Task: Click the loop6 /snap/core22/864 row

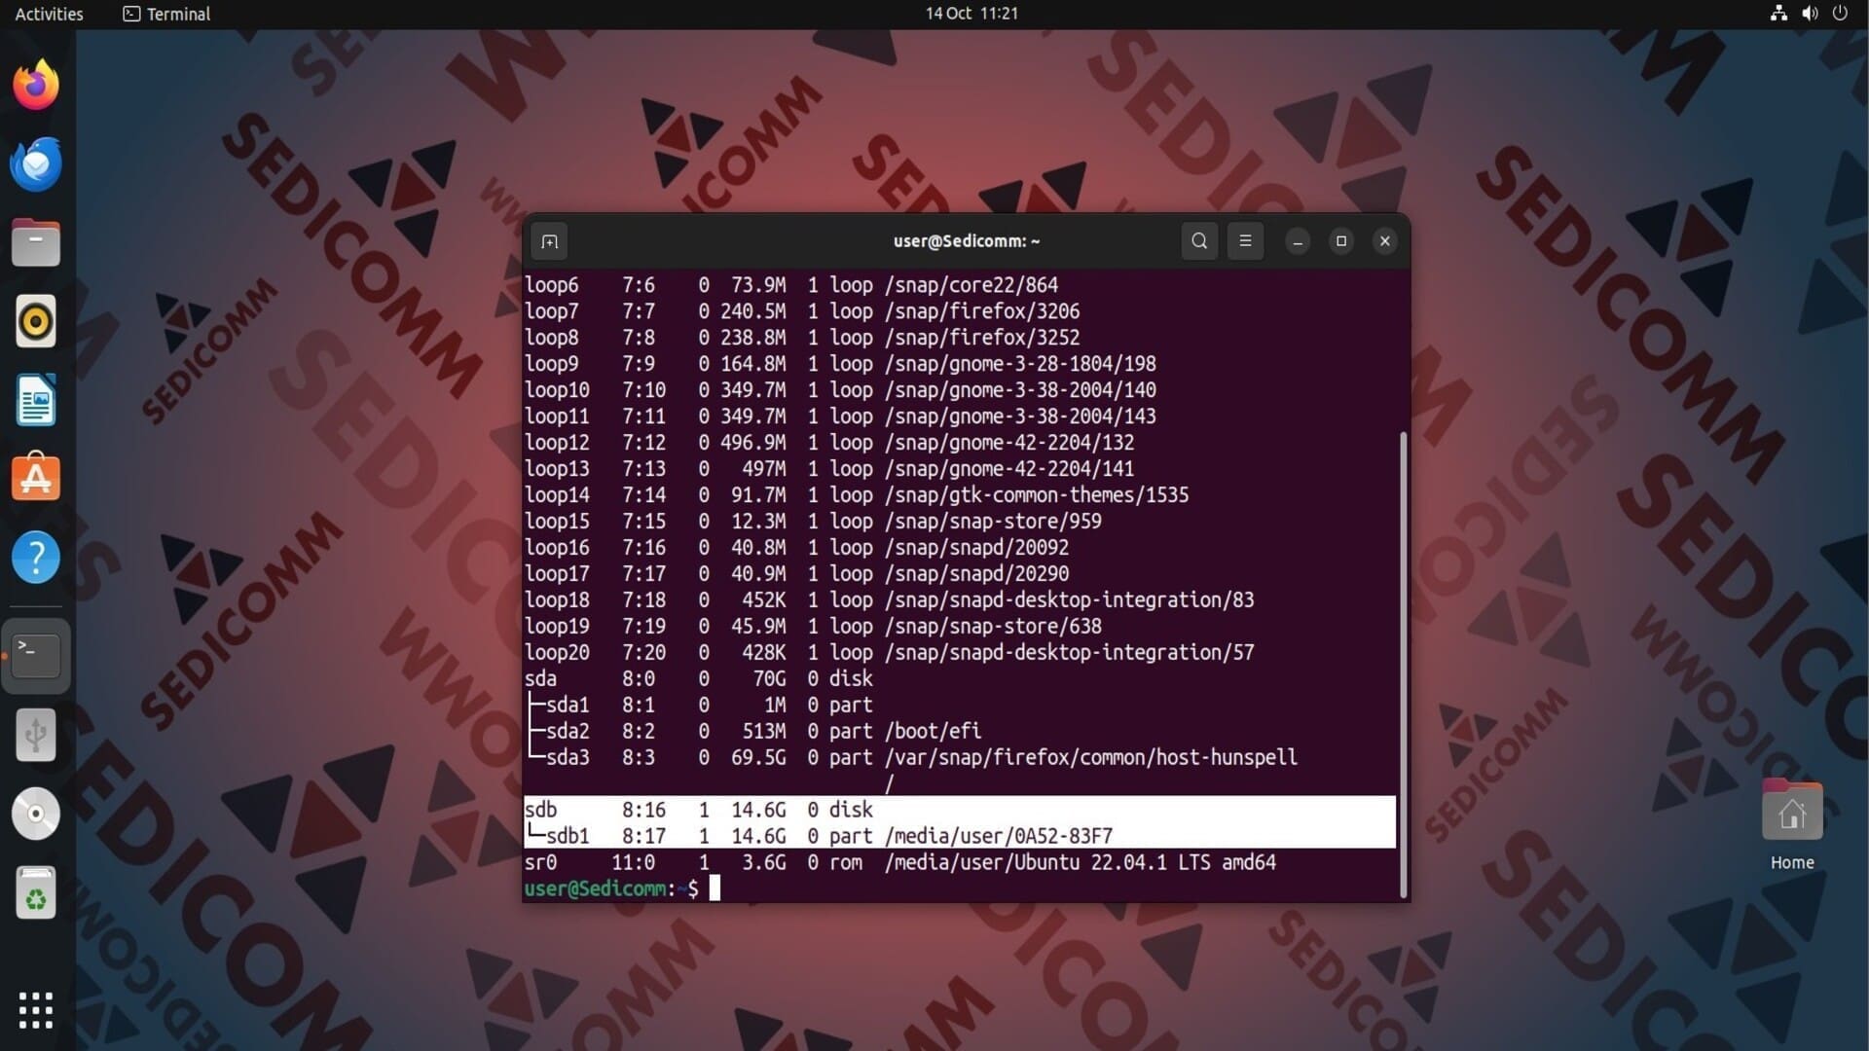Action: click(x=791, y=285)
